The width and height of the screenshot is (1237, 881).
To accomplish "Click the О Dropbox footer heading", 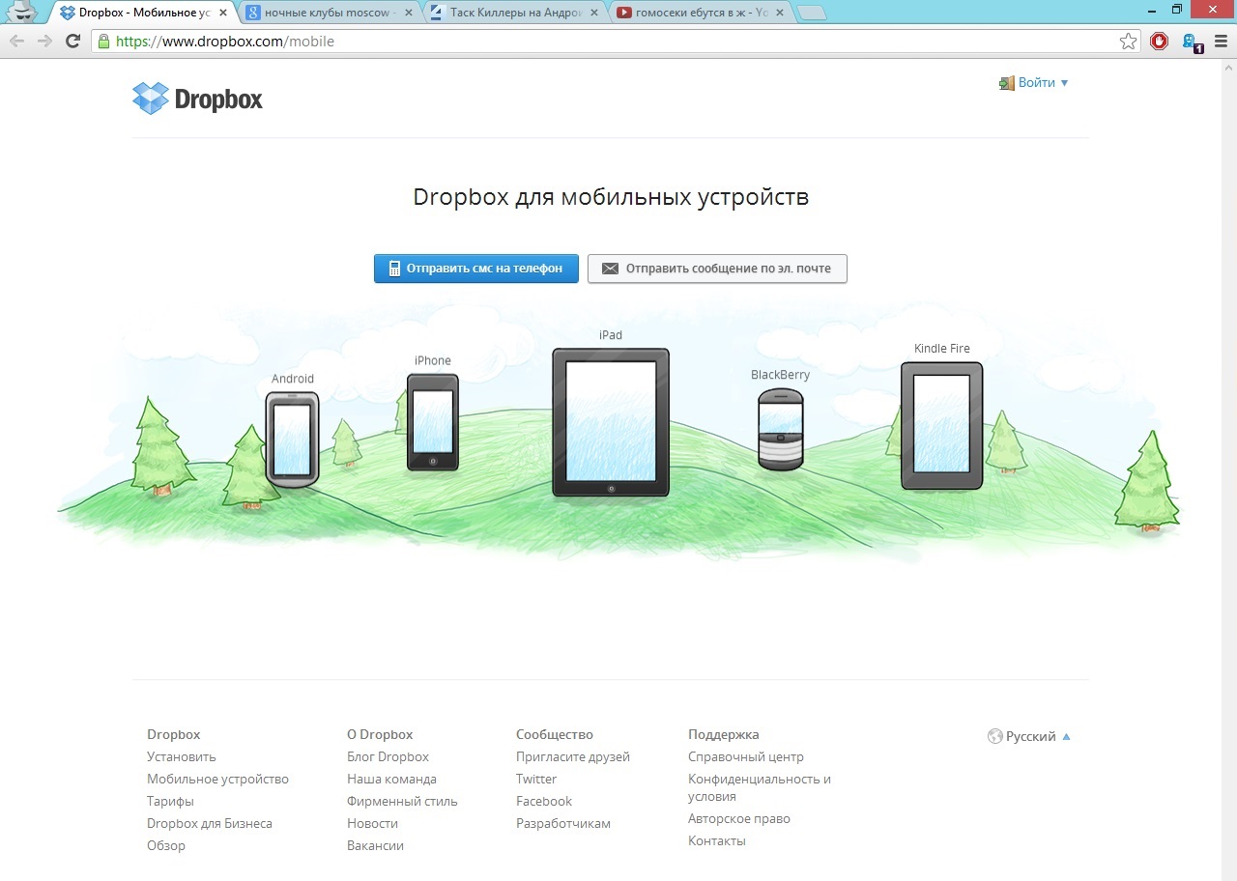I will pos(380,734).
